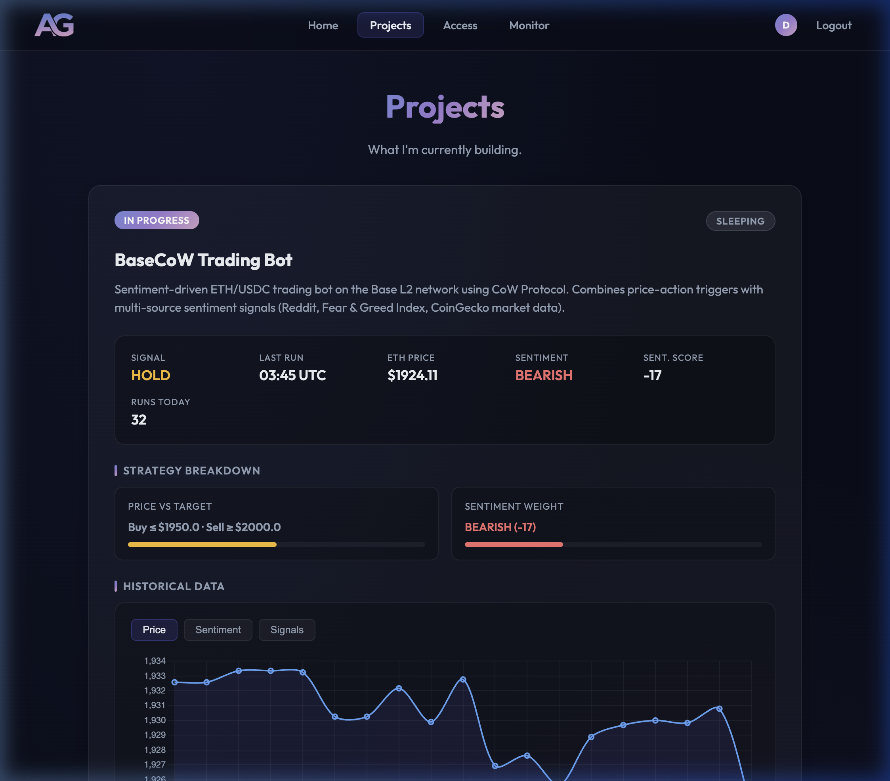Image resolution: width=890 pixels, height=781 pixels.
Task: Navigate to the Home page
Action: click(323, 25)
